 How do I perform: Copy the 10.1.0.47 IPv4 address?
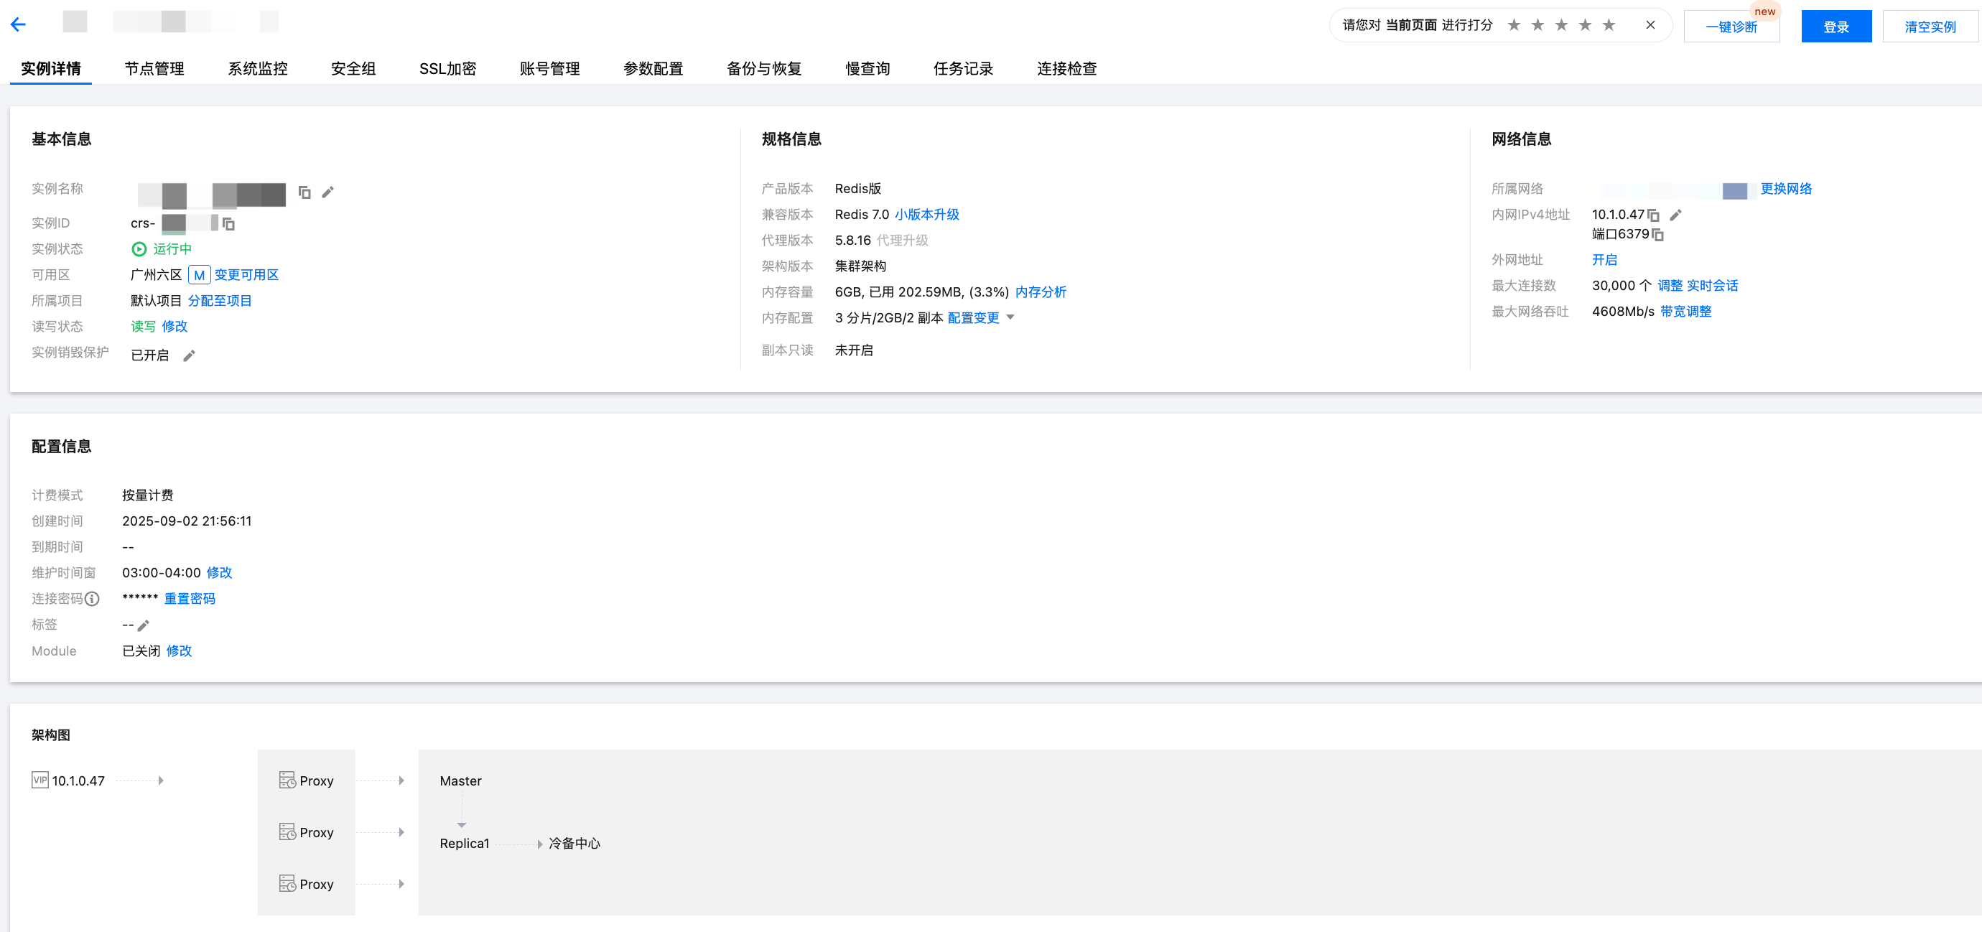coord(1653,215)
